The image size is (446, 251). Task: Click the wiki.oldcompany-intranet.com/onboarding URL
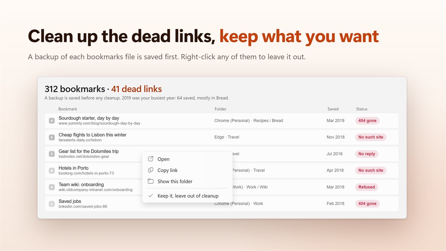tap(95, 190)
